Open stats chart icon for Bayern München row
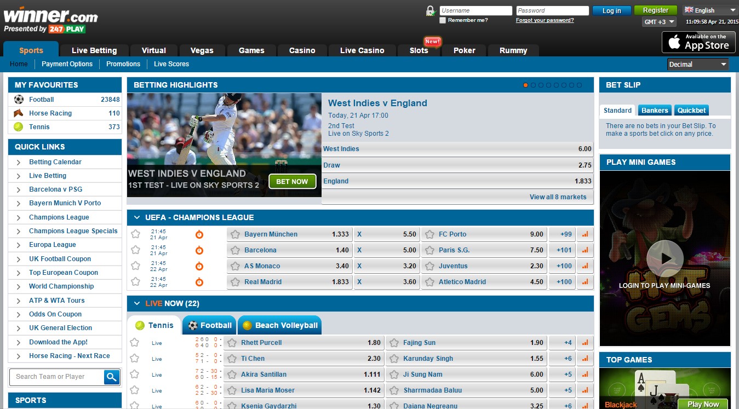 (x=585, y=234)
